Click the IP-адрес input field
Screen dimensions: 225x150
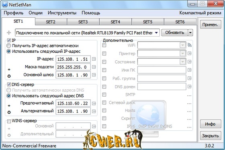coord(73,59)
